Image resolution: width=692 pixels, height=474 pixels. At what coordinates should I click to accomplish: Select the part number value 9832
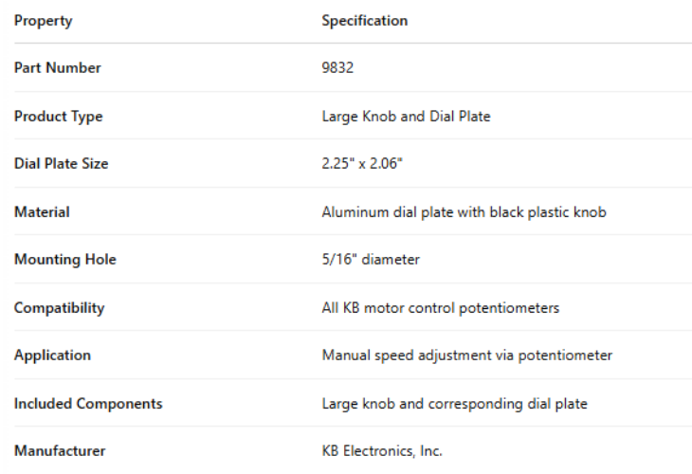(x=337, y=68)
